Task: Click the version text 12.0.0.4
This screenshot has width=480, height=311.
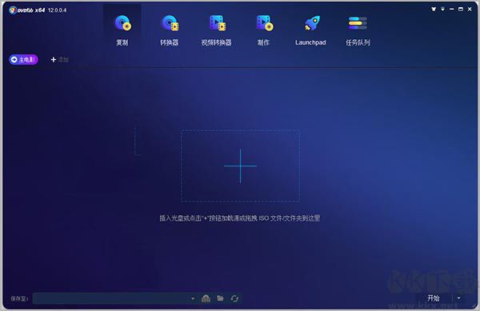Action: [x=58, y=10]
